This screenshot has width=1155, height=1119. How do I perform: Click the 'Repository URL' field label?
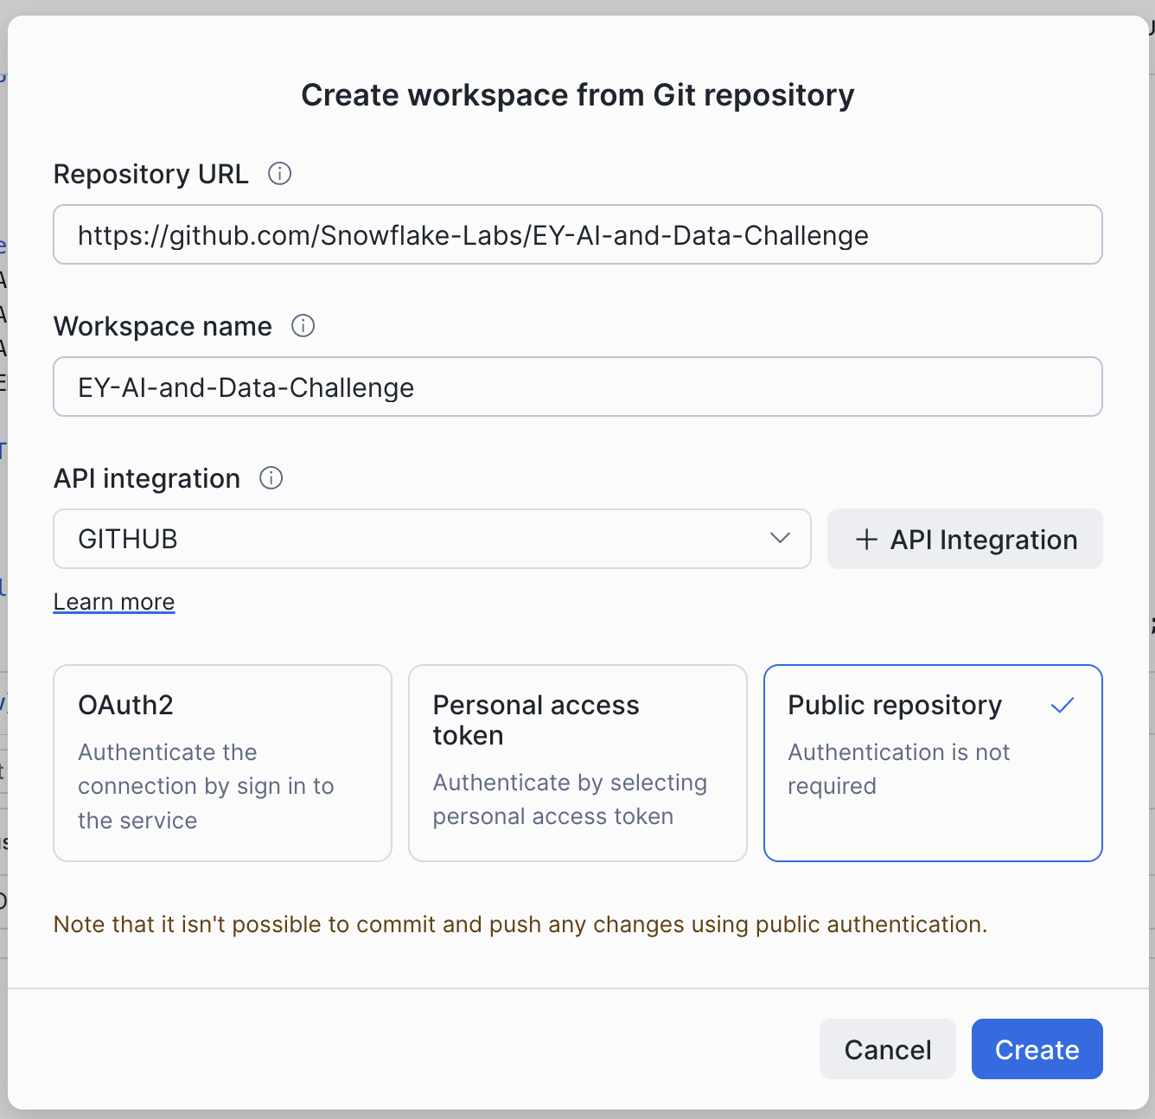(x=151, y=174)
